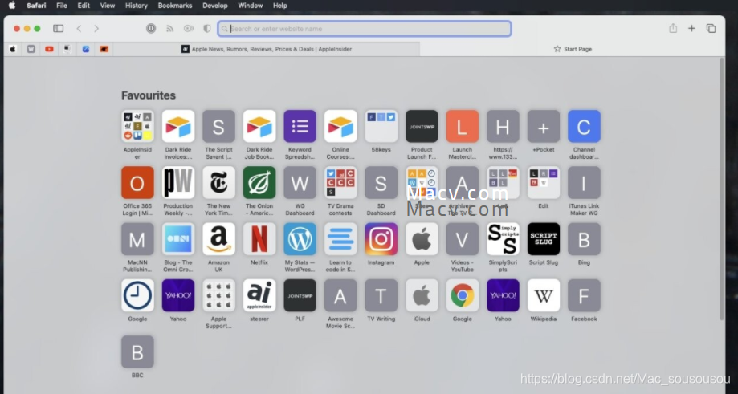Open the Safari menu
The image size is (738, 394).
coord(36,6)
